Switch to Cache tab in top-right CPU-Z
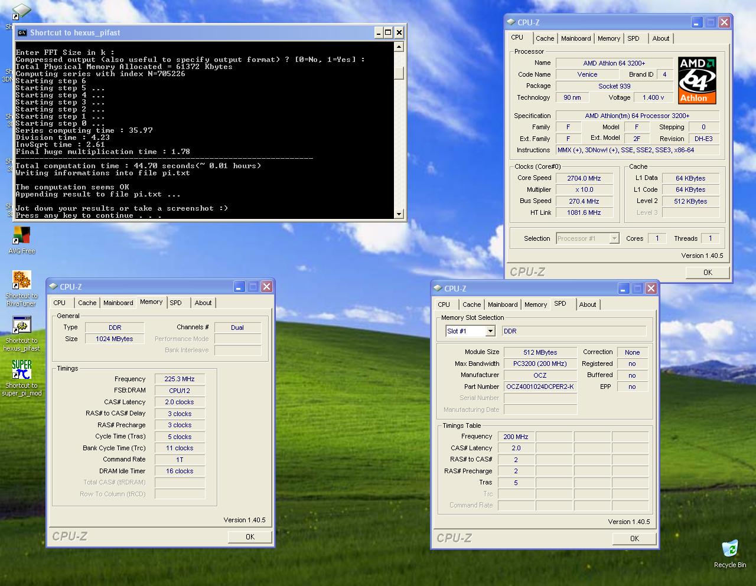Viewport: 756px width, 586px height. [545, 38]
